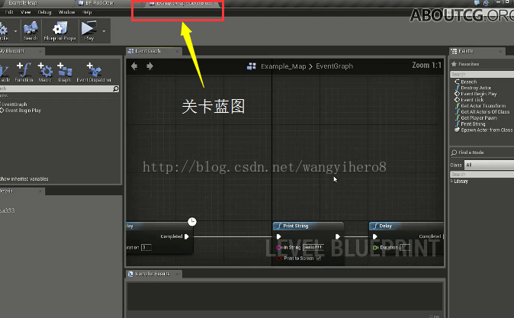Click Print String input execution pin

(278, 236)
